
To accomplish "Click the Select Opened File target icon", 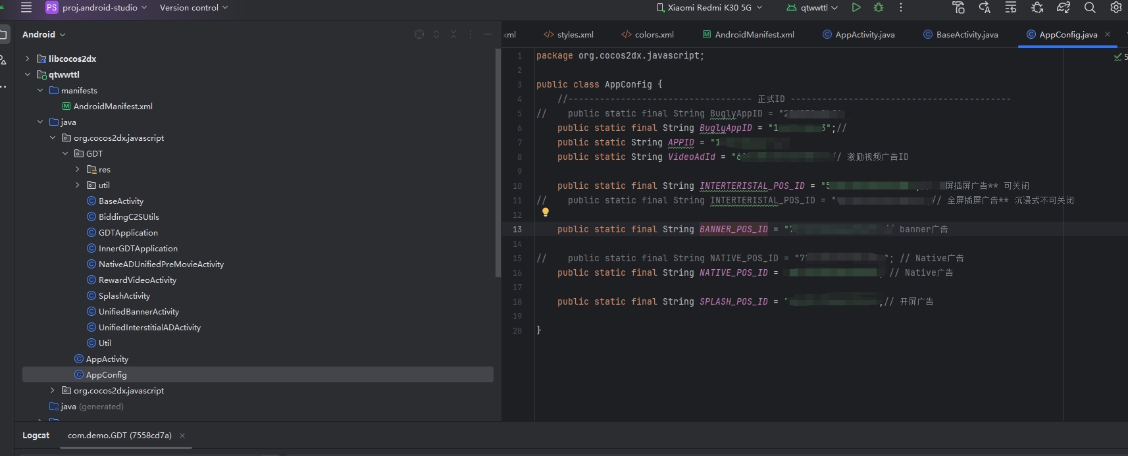I will click(x=419, y=34).
